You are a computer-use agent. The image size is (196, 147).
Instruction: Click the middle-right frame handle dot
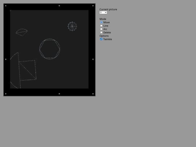(93, 59)
